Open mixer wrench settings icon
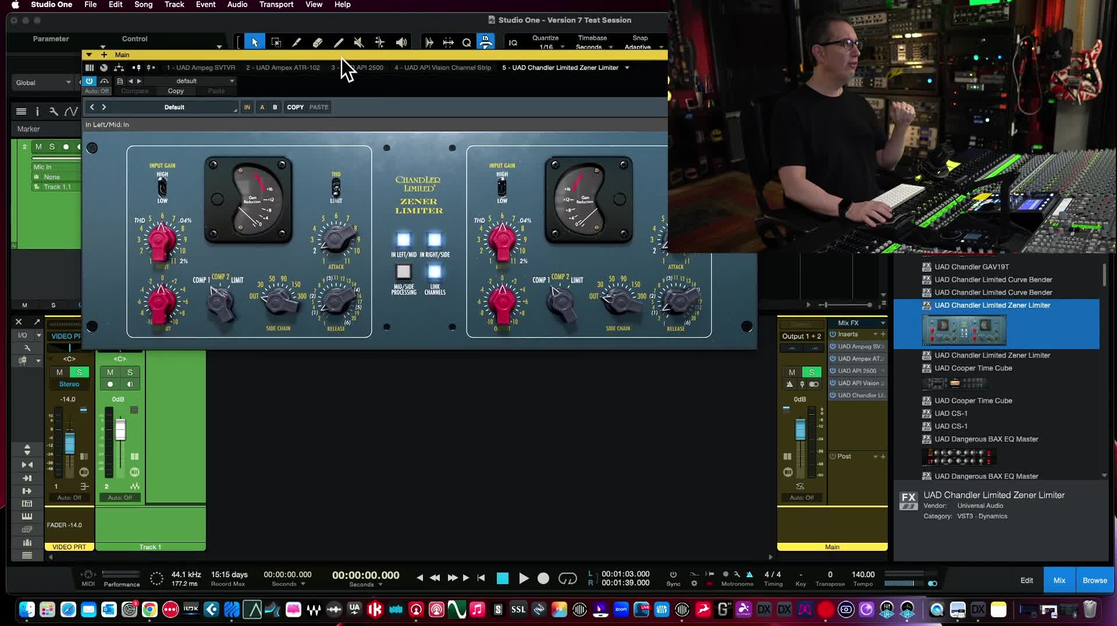The image size is (1117, 626). pyautogui.click(x=27, y=347)
